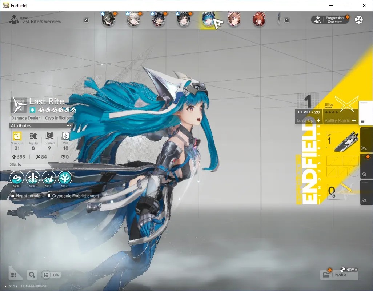Close overview with the round X icon
Image resolution: width=373 pixels, height=291 pixels.
pos(359,20)
